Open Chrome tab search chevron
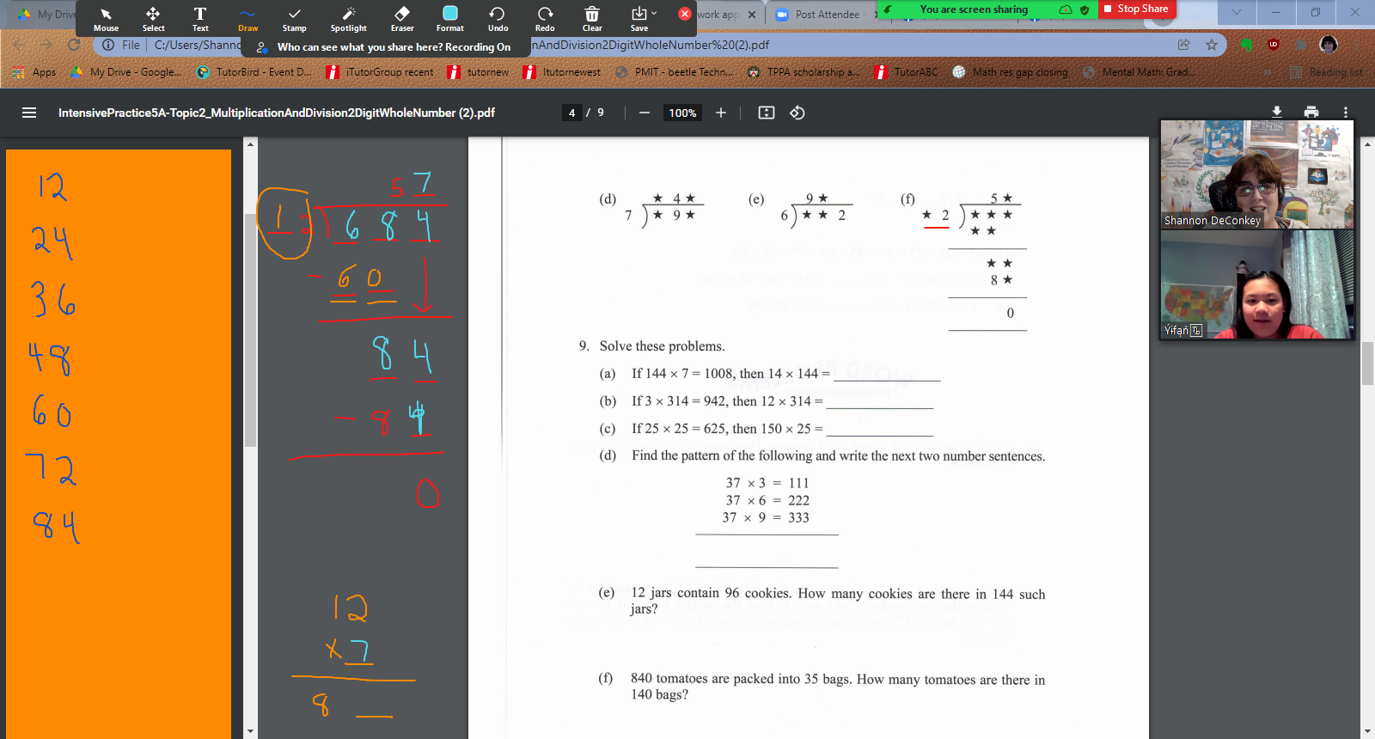Screen dimensions: 1375x739 [1236, 12]
